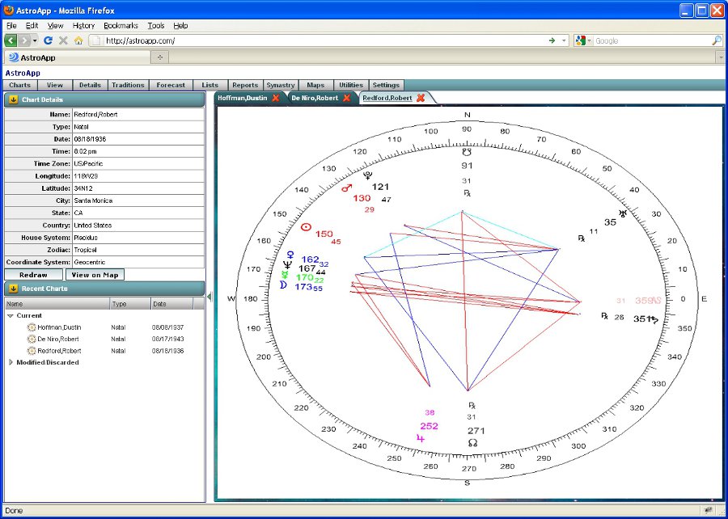Viewport: 728px width, 519px height.
Task: Click the browser Home icon
Action: pos(78,40)
